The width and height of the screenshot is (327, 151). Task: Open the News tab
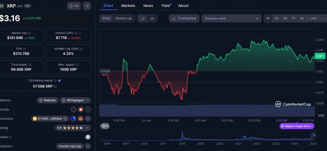[148, 6]
